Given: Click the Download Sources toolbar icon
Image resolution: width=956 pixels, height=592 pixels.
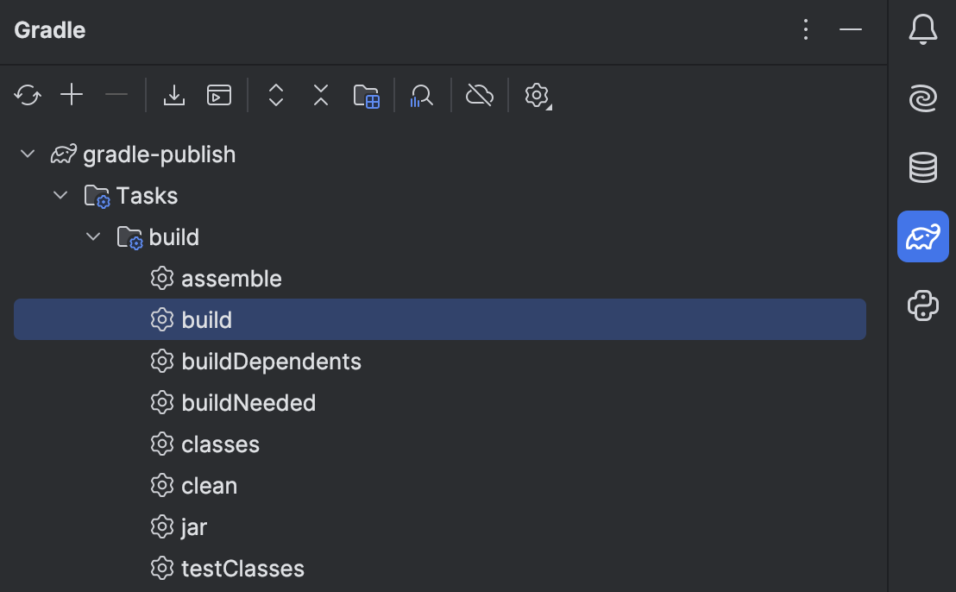Looking at the screenshot, I should point(174,95).
